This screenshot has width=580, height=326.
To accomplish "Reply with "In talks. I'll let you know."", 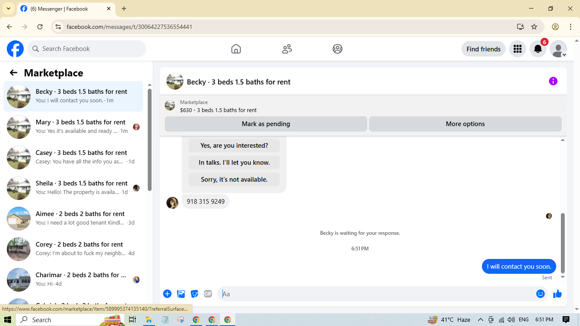I will [234, 163].
